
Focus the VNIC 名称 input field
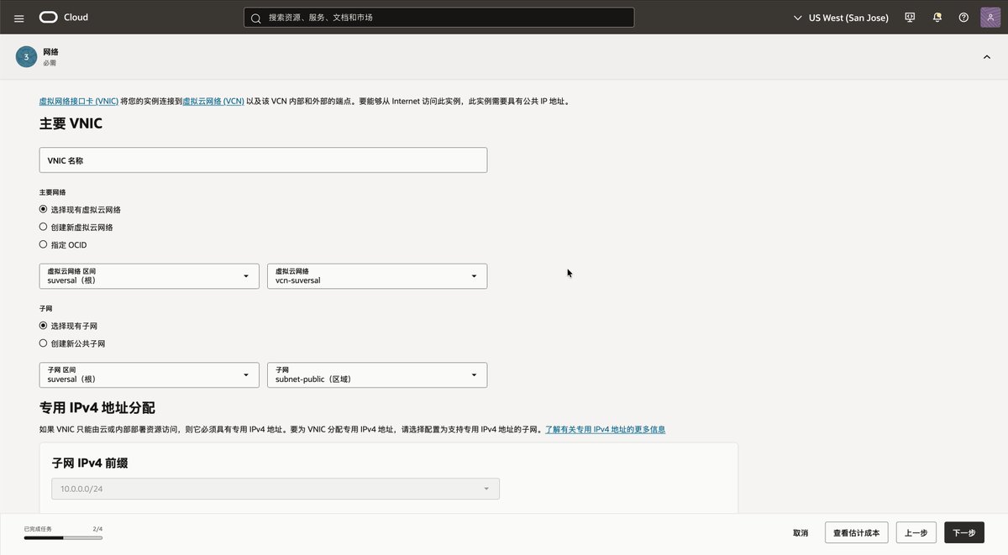click(263, 160)
